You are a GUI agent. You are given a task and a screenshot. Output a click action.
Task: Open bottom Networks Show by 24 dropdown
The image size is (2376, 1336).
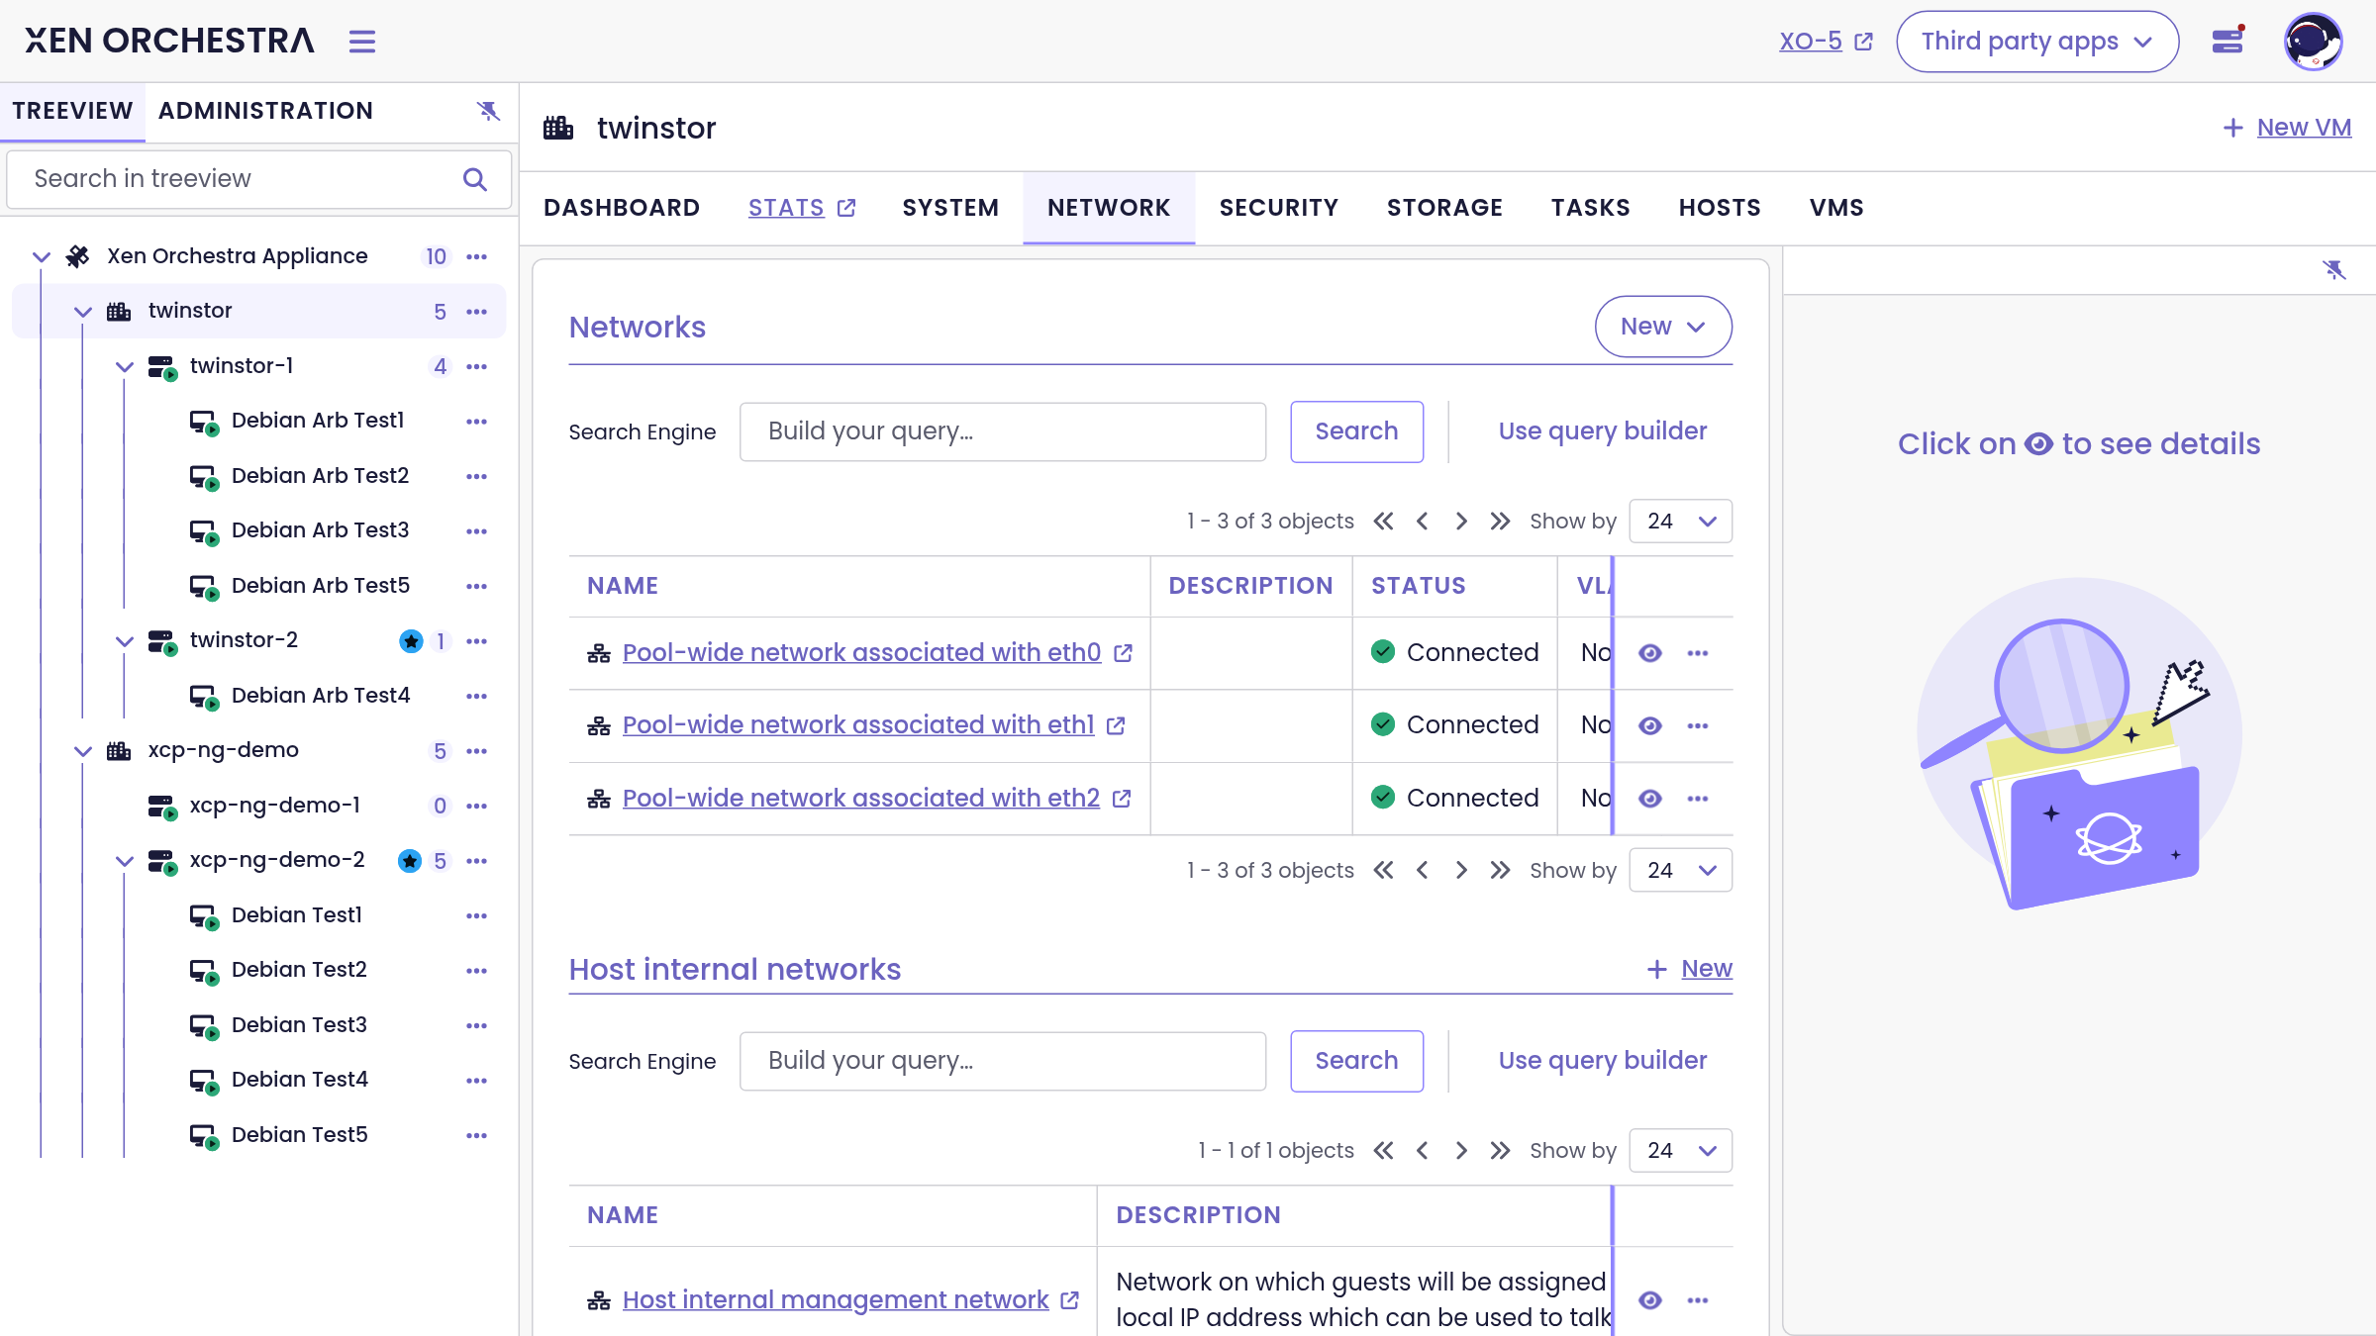click(1681, 870)
